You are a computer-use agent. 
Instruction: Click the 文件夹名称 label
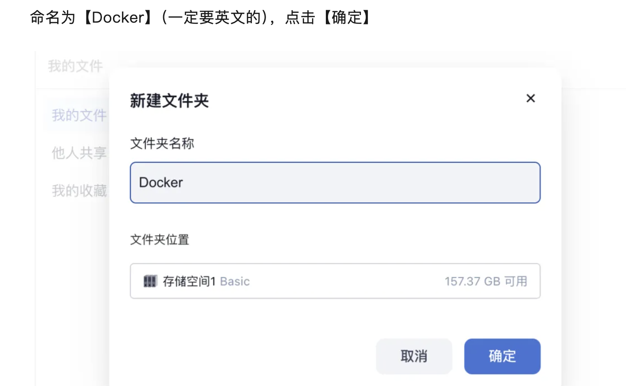(162, 143)
